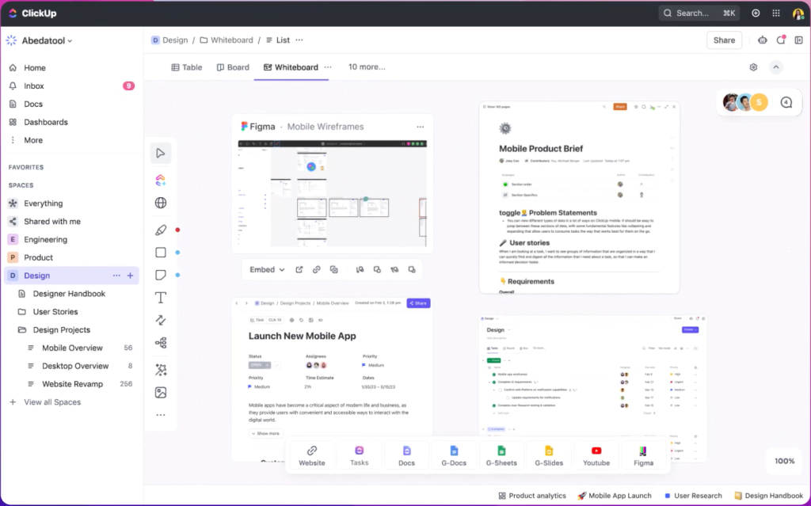Screen dimensions: 811x506
Task: Select the pointer tool in whiteboard toolbar
Action: [161, 153]
